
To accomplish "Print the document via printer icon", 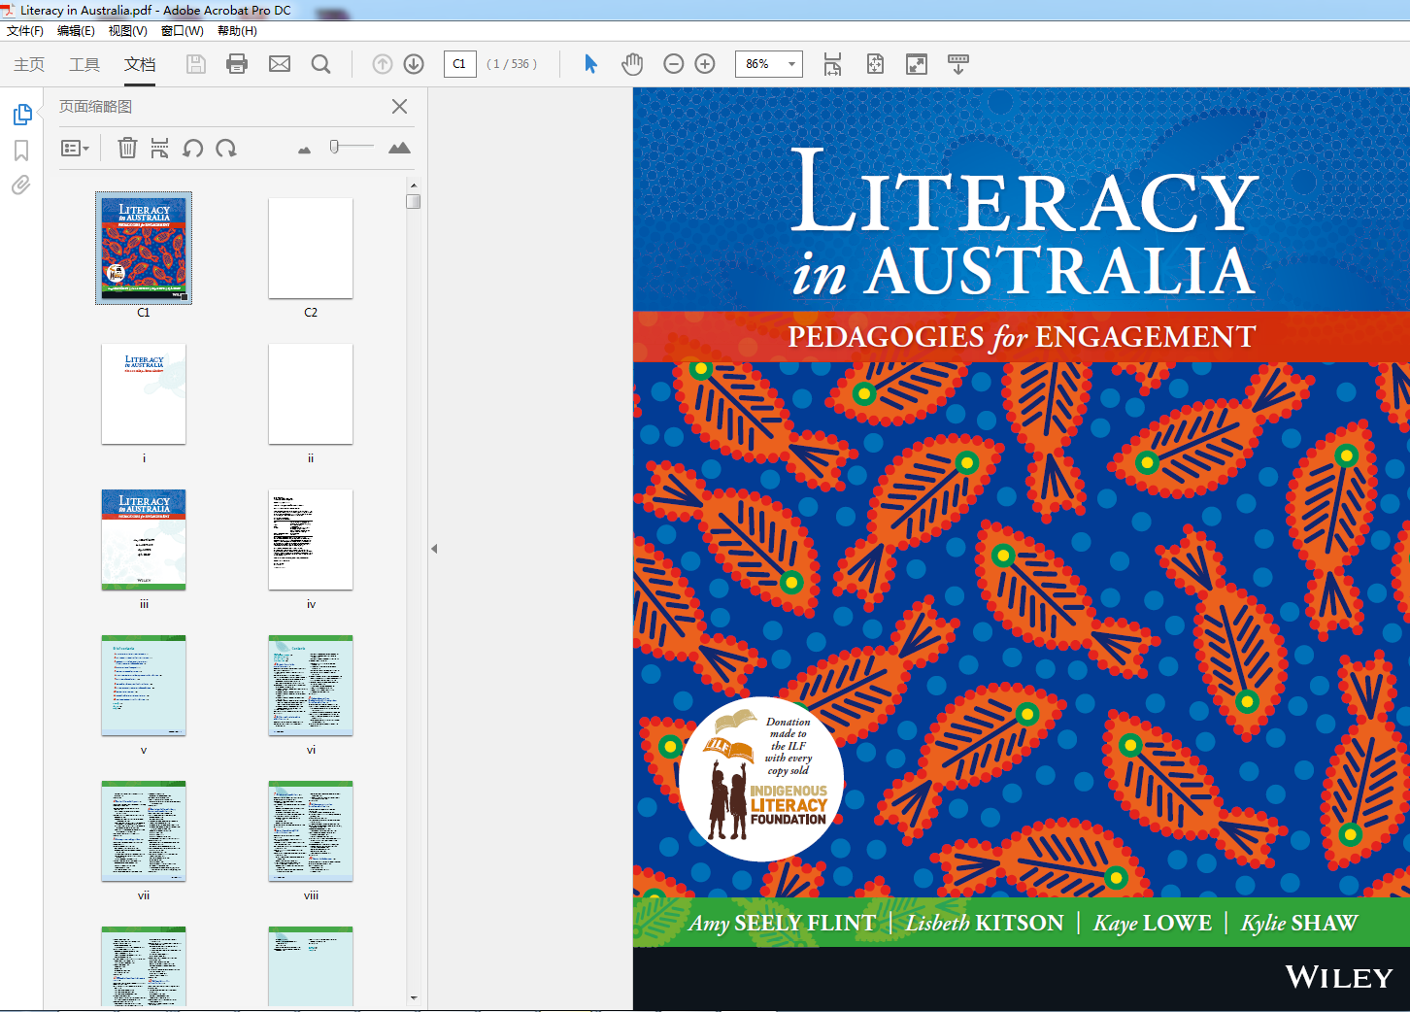I will pyautogui.click(x=237, y=64).
